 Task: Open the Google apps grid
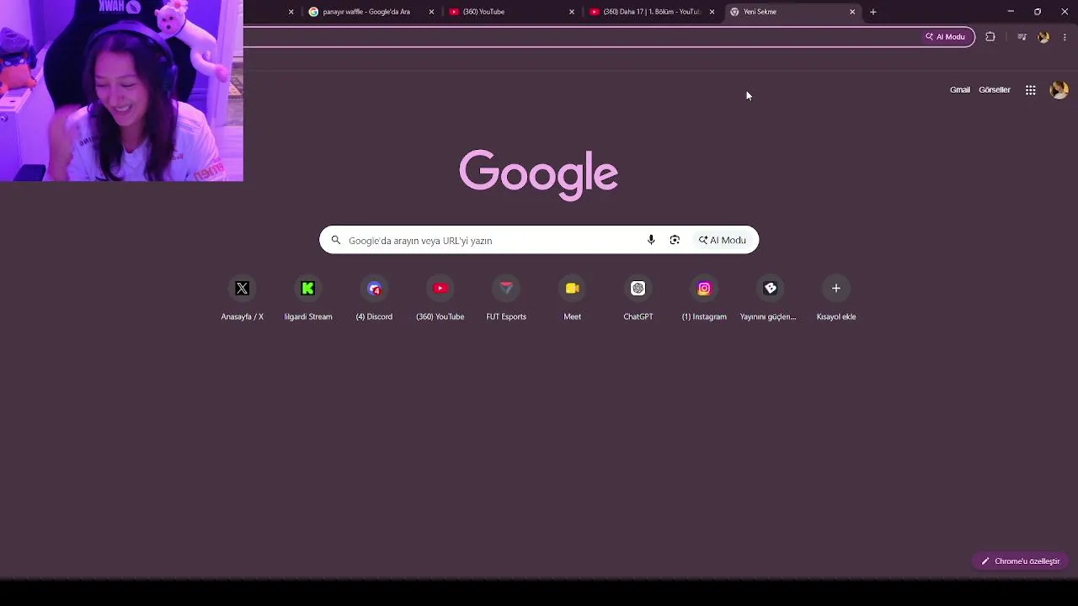click(1030, 90)
